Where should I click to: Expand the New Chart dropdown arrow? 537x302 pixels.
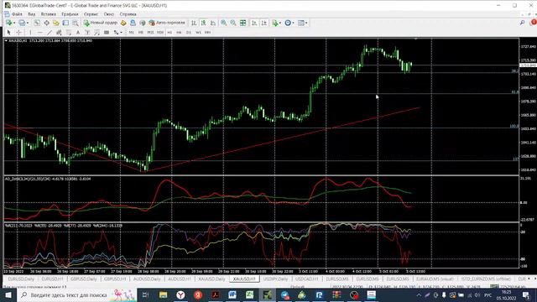coord(14,23)
